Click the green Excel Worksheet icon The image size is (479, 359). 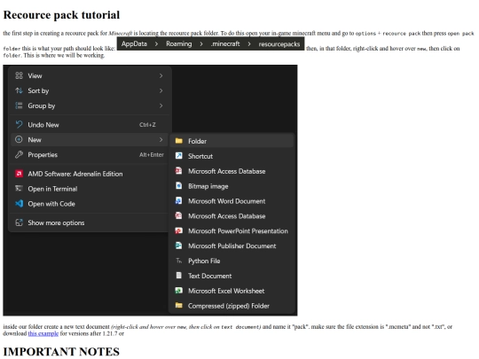(178, 291)
